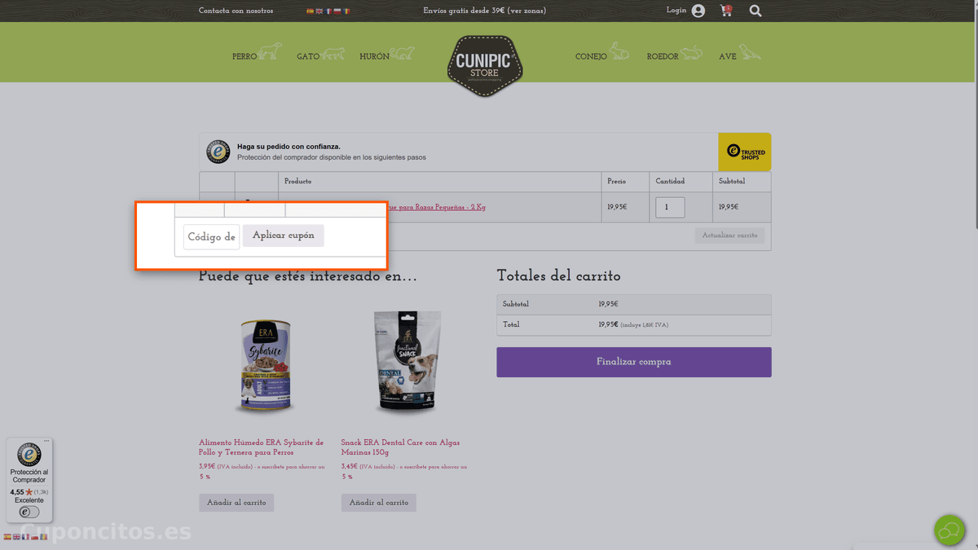Click 'Puede que estés interesado en...' heading
The image size is (978, 550).
[308, 276]
